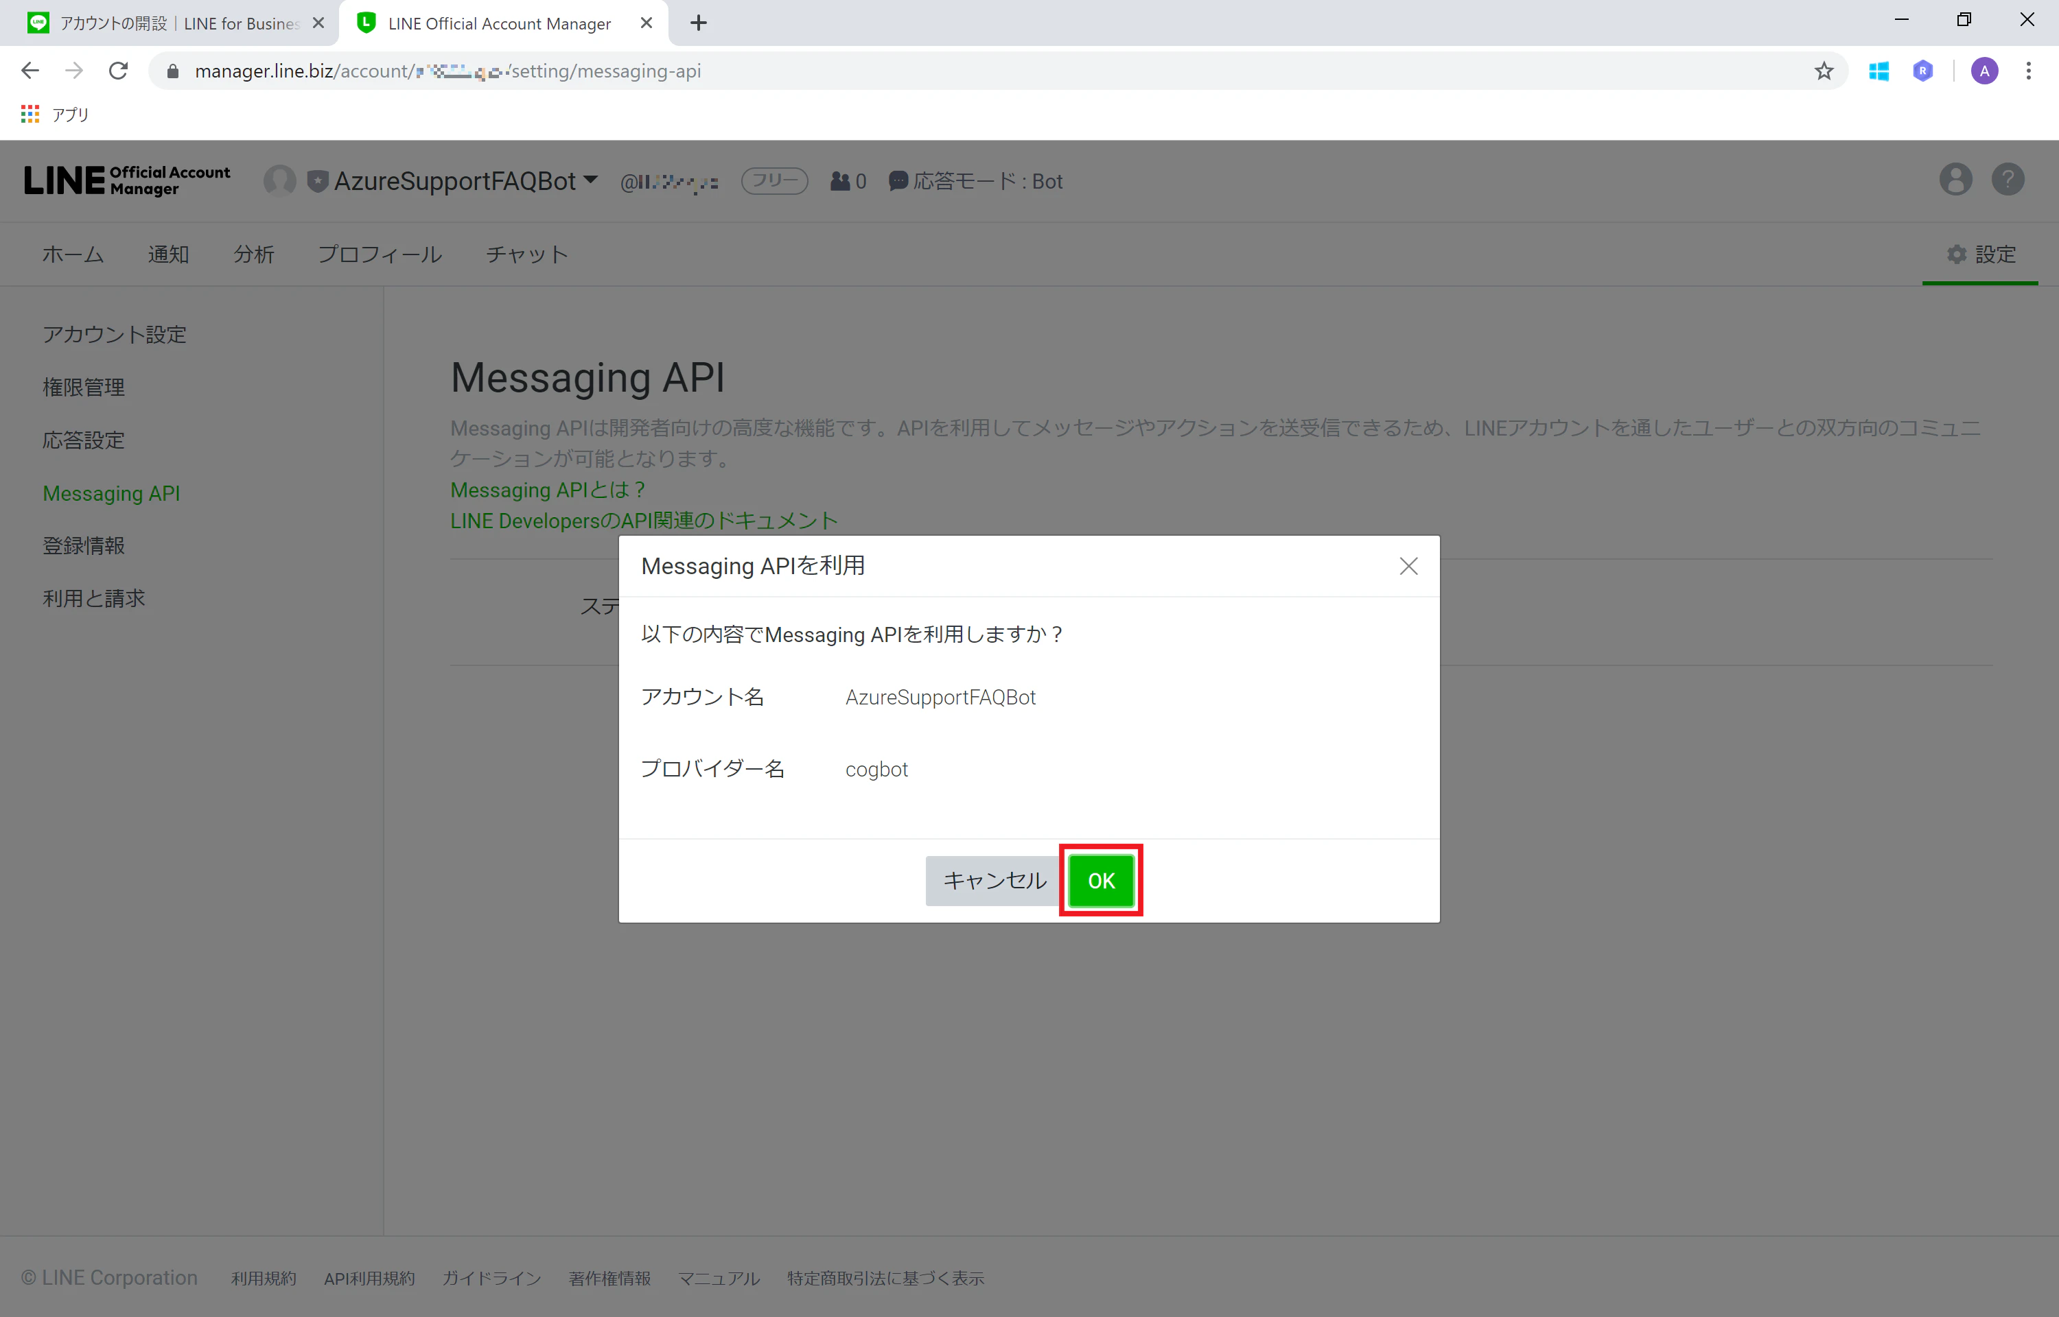Confirm with the green OK button

pos(1101,881)
